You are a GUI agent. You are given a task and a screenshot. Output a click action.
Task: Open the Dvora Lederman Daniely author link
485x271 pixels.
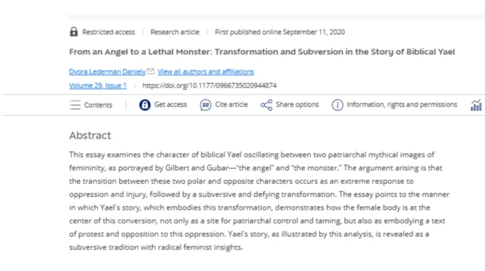coord(107,72)
